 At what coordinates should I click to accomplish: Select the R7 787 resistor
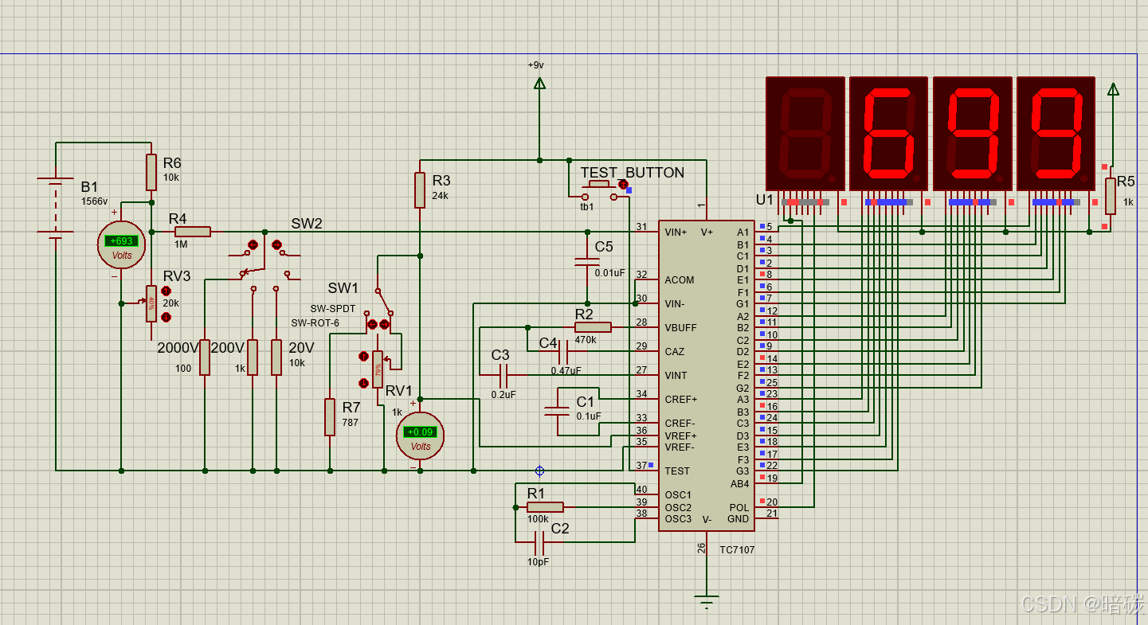coord(330,417)
